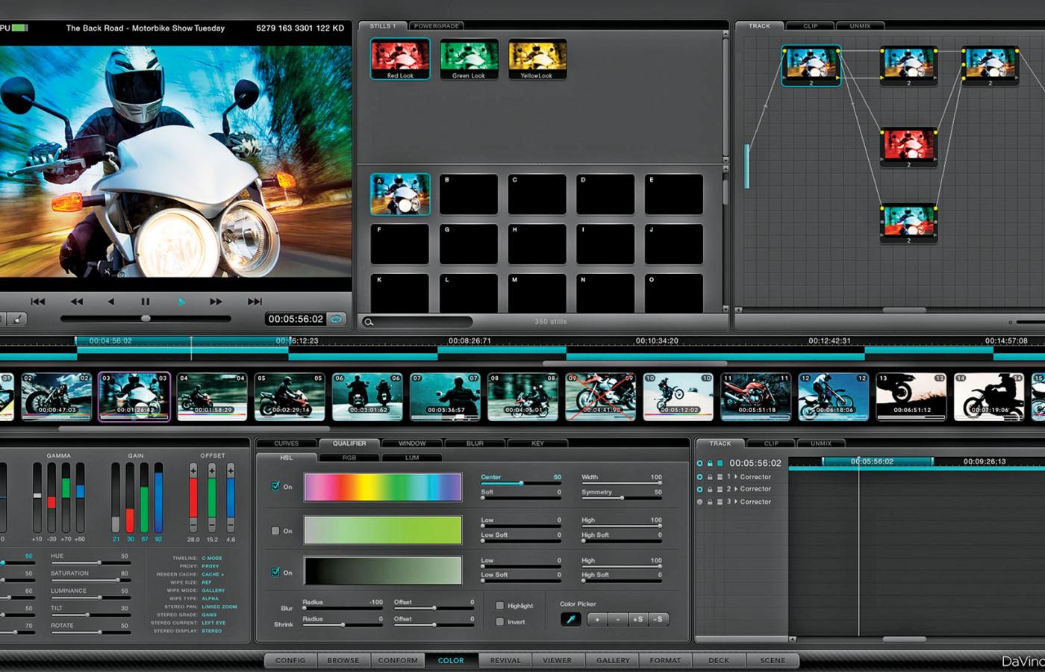
Task: Click the pause button in the viewer
Action: pyautogui.click(x=145, y=302)
